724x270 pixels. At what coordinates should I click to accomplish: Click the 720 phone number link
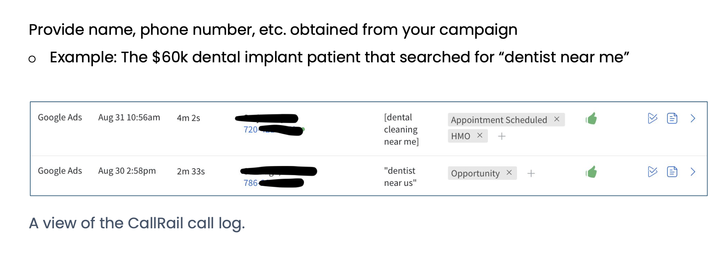(251, 130)
